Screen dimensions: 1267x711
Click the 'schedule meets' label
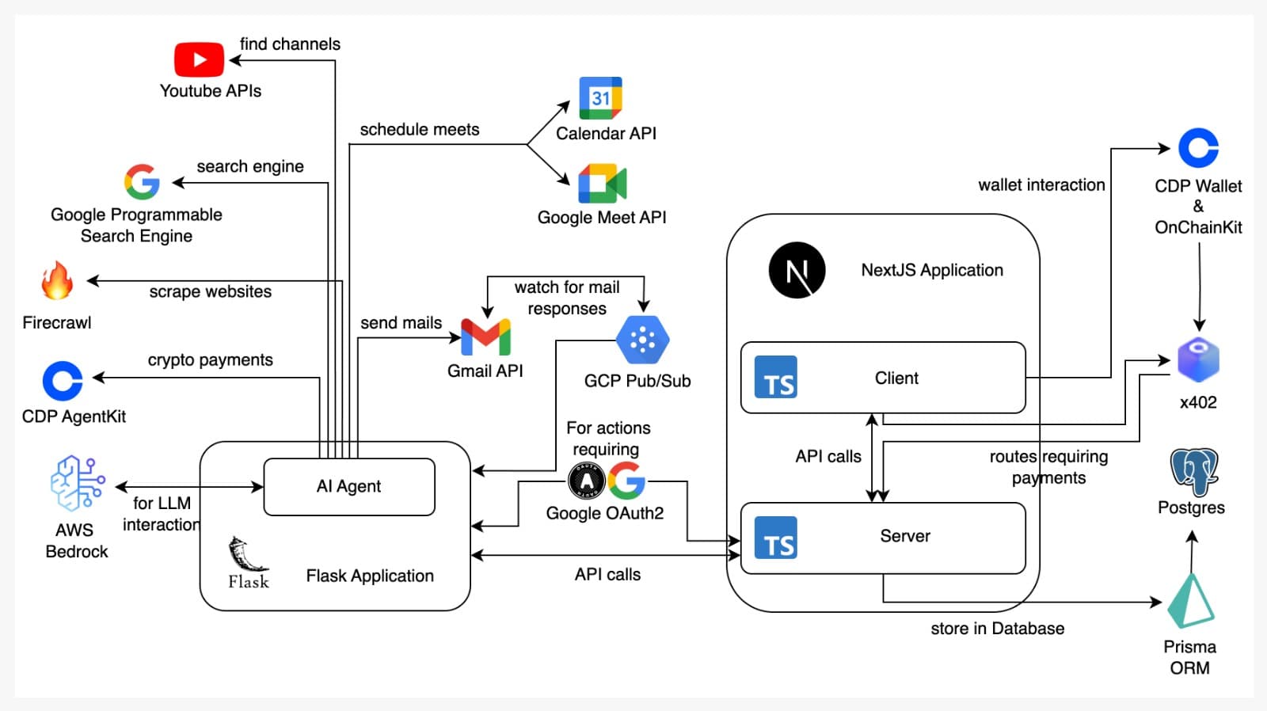coord(420,129)
